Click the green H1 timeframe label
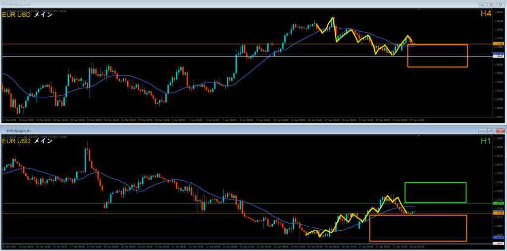Viewport: 507px width, 251px height. click(486, 141)
